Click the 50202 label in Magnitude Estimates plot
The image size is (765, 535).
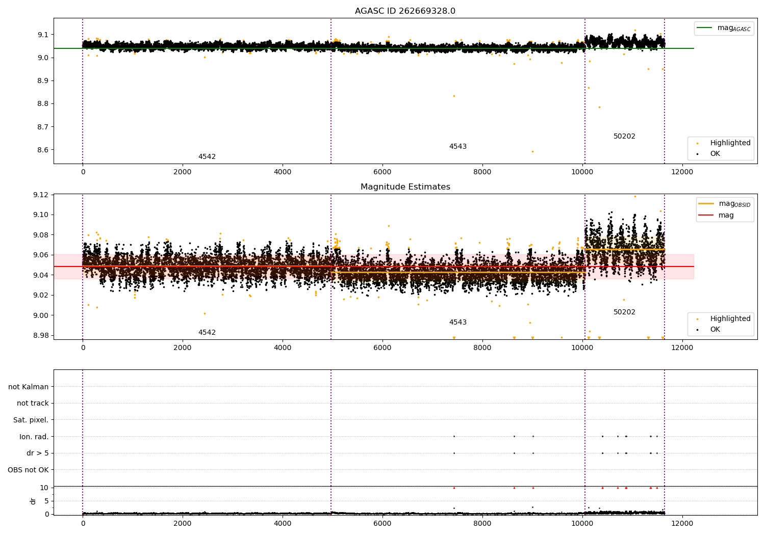(x=624, y=312)
